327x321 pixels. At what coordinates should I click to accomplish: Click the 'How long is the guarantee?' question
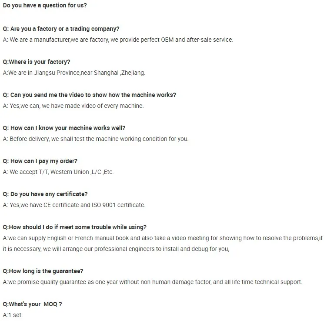point(43,271)
